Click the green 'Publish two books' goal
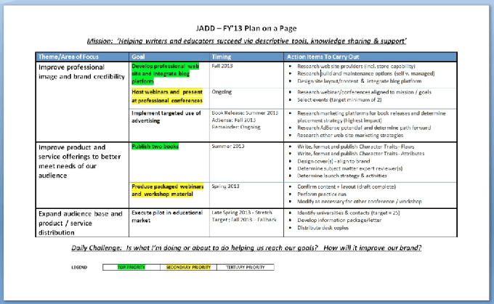 click(155, 147)
